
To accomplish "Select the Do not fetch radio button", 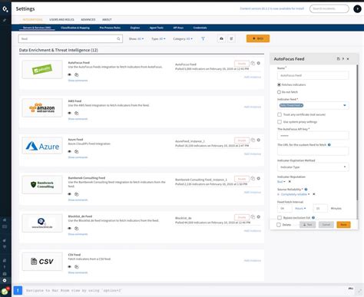I will point(279,92).
